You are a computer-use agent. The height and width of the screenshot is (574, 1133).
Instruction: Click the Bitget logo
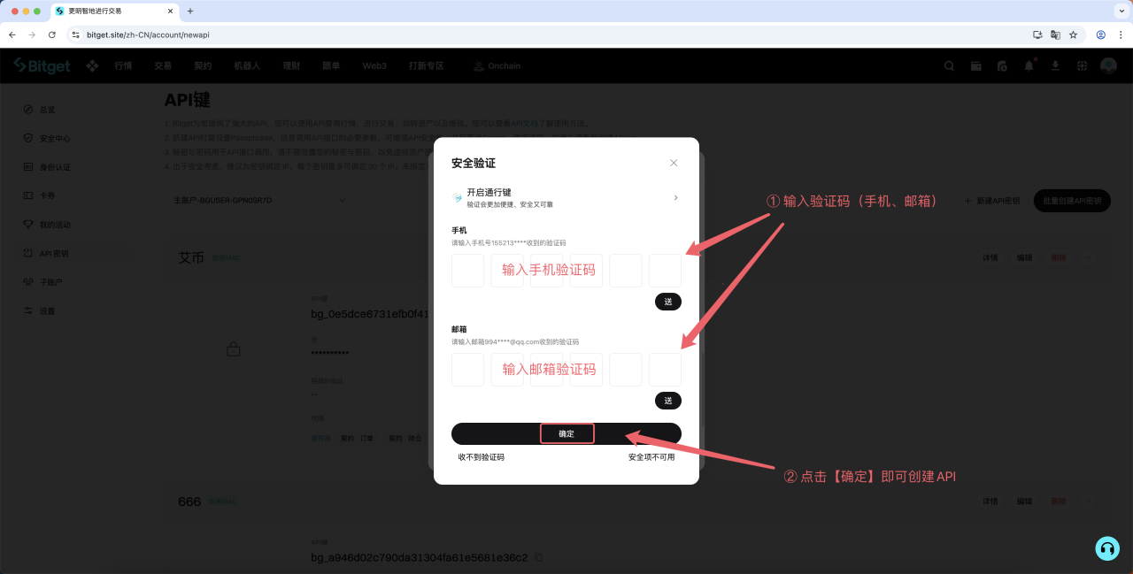[42, 66]
